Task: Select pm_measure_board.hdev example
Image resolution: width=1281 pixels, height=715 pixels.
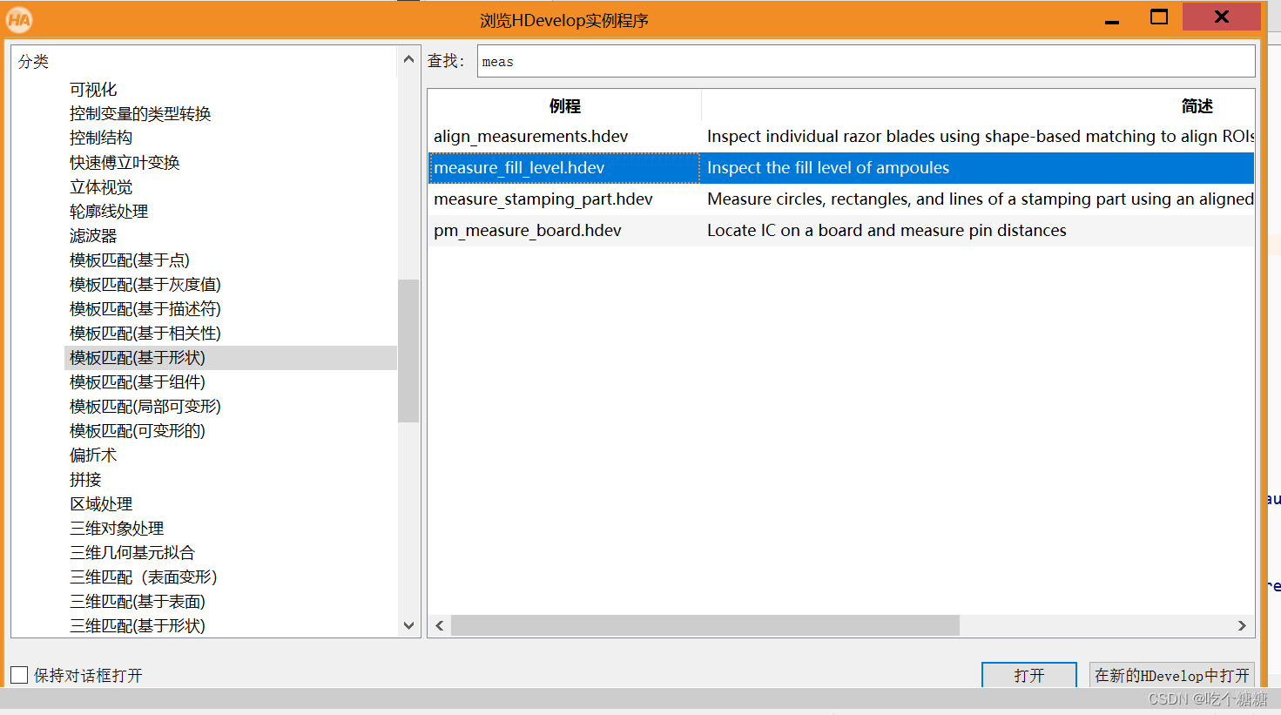Action: (527, 230)
